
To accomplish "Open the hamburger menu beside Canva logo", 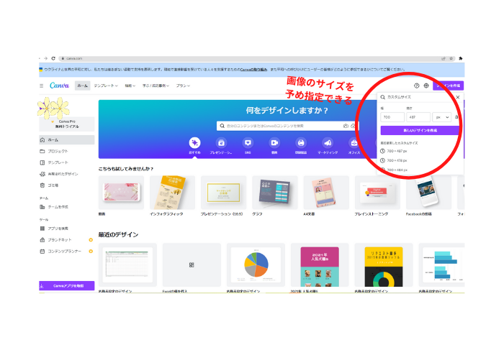I will coord(42,86).
